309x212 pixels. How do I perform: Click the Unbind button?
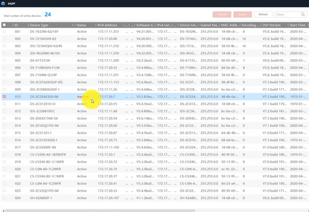[x=222, y=14]
